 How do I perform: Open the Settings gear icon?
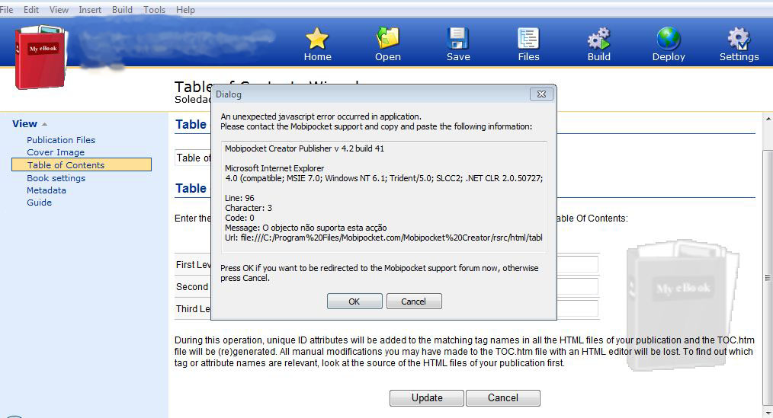739,38
